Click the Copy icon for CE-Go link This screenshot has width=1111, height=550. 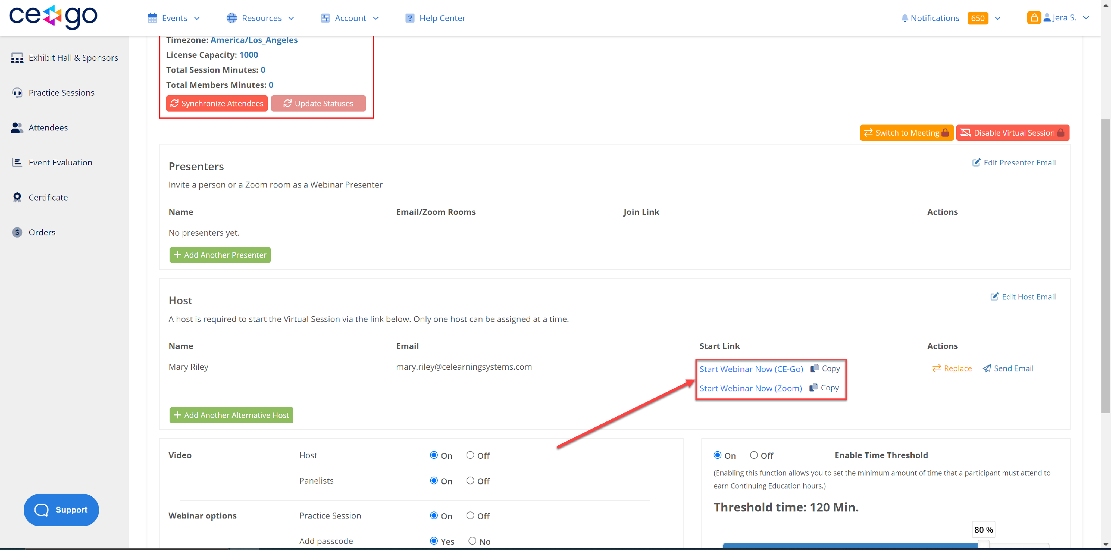[x=814, y=368]
